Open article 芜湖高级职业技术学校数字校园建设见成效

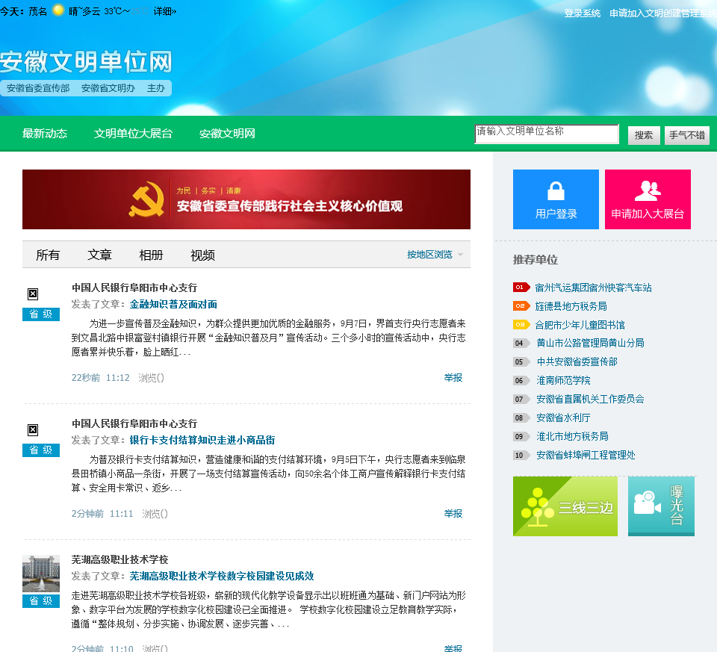pos(222,576)
